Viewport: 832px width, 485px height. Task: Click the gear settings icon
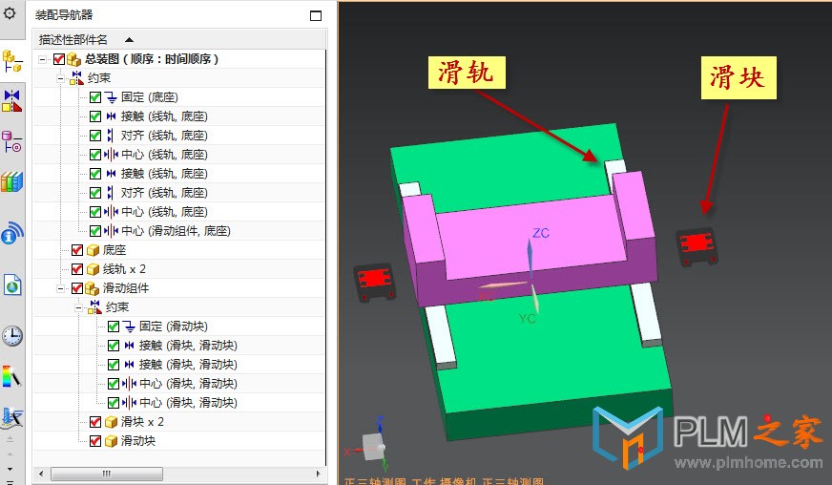point(10,12)
